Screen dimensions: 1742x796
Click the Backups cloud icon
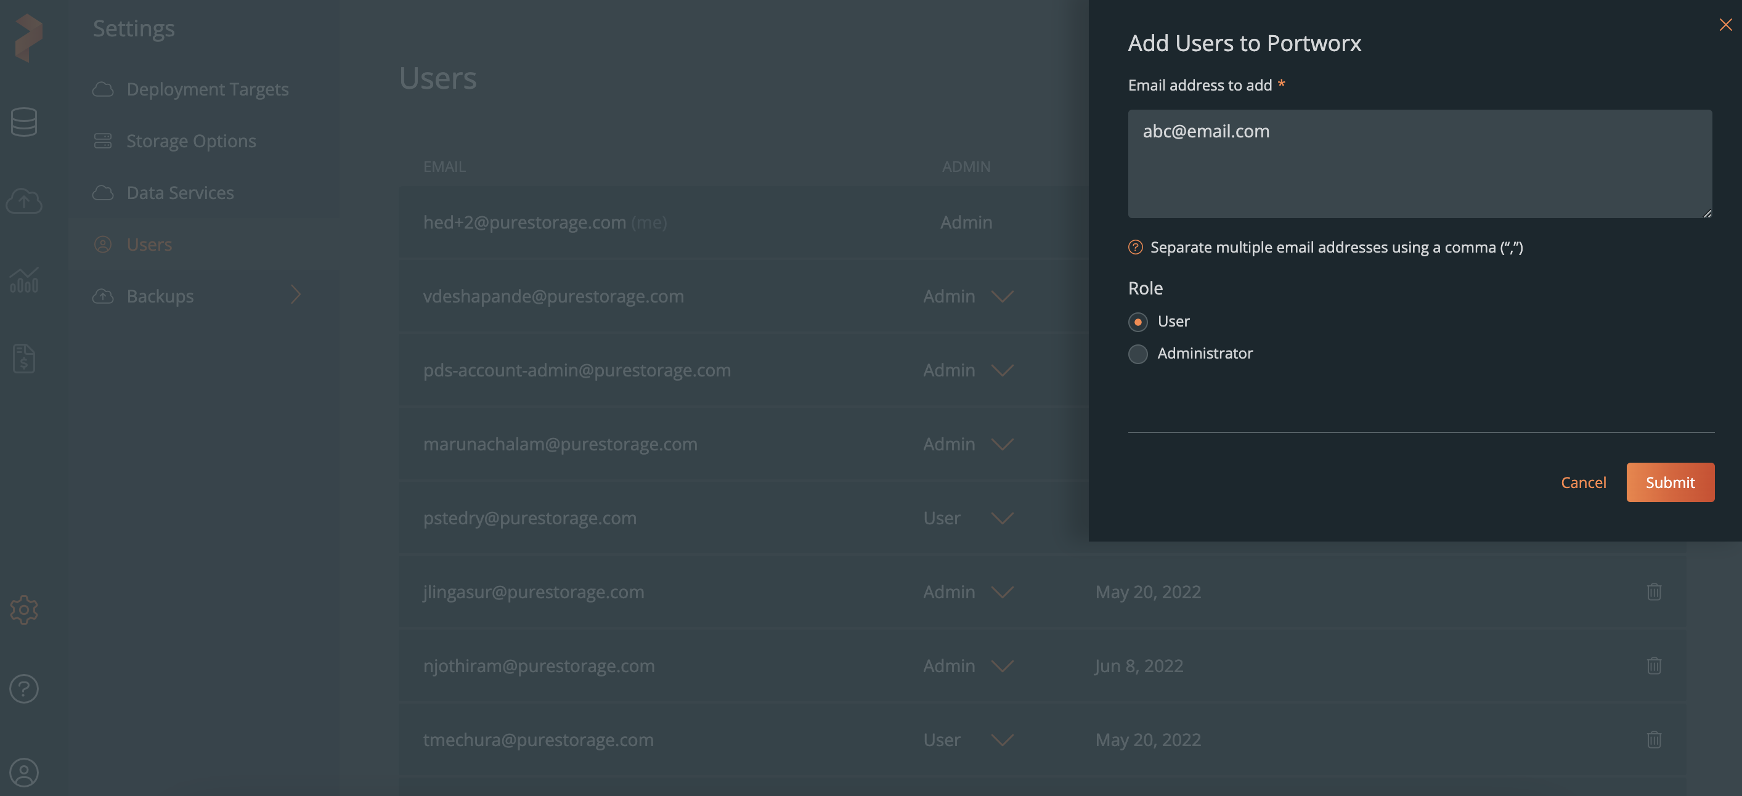(103, 296)
